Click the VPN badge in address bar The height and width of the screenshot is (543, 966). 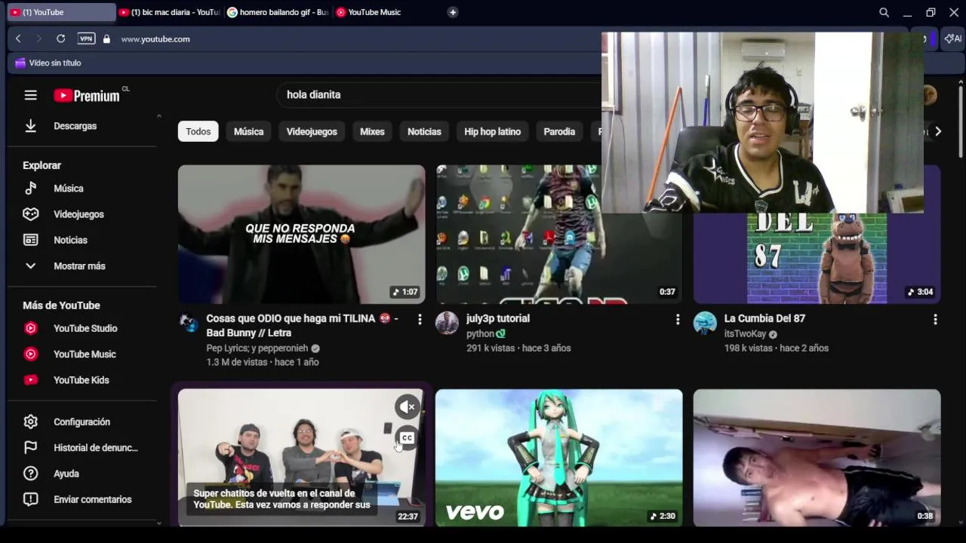tap(87, 38)
